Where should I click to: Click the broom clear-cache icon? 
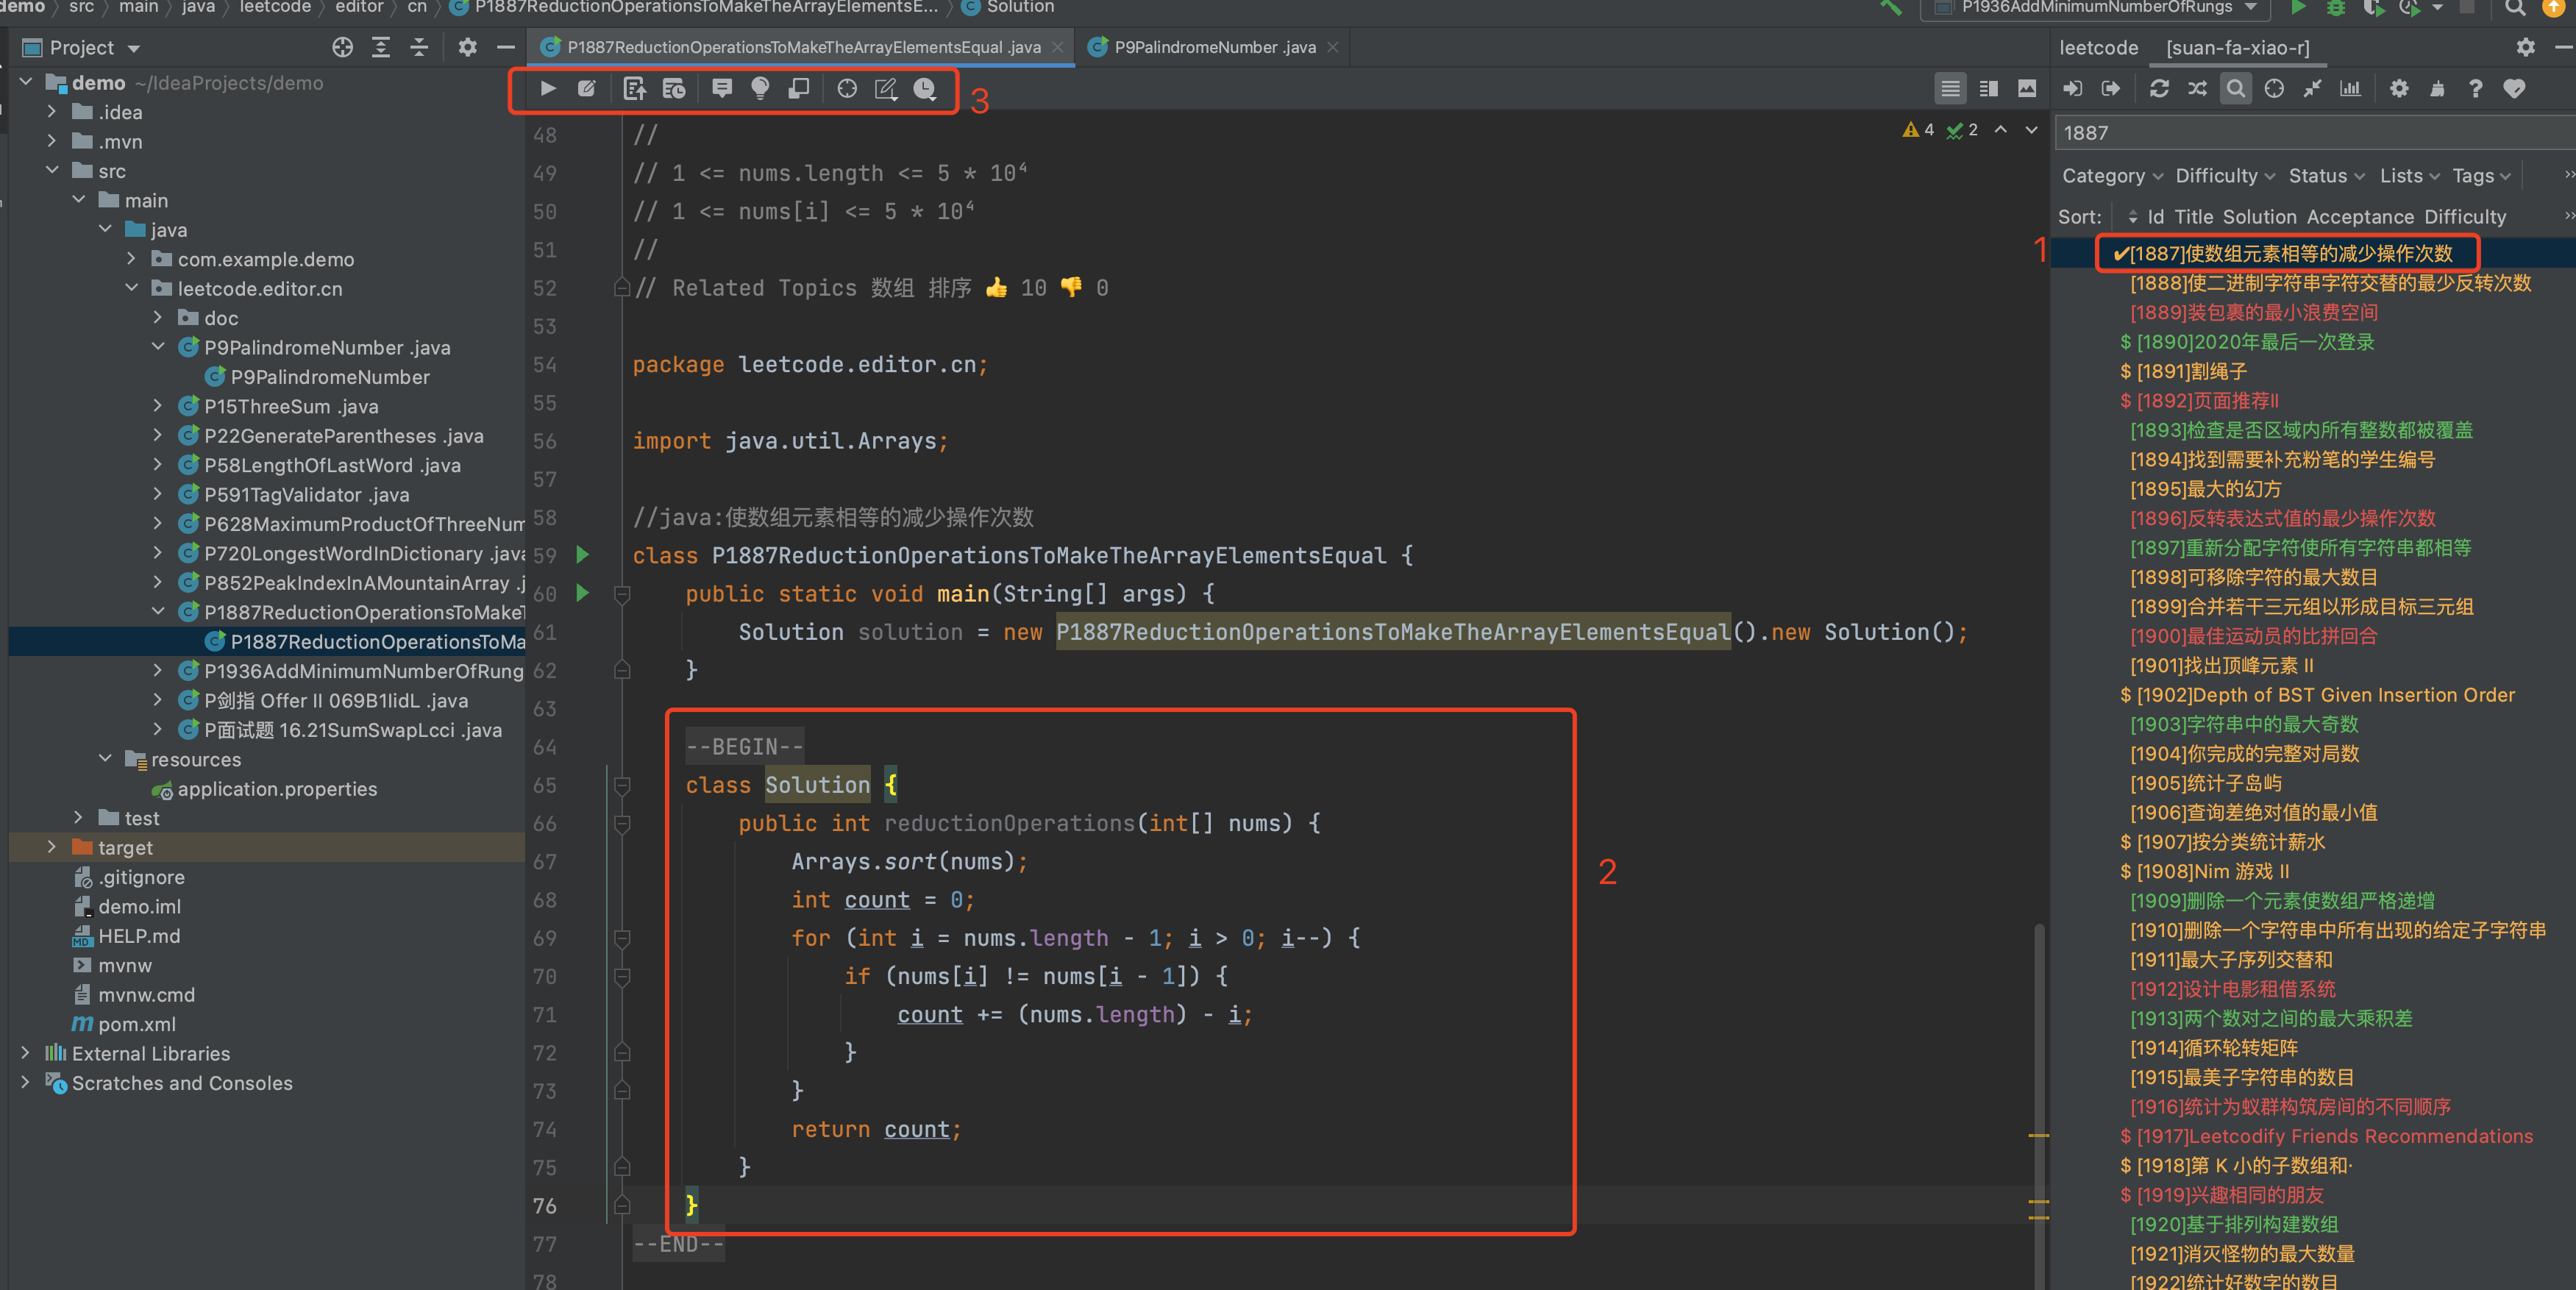(x=2437, y=89)
